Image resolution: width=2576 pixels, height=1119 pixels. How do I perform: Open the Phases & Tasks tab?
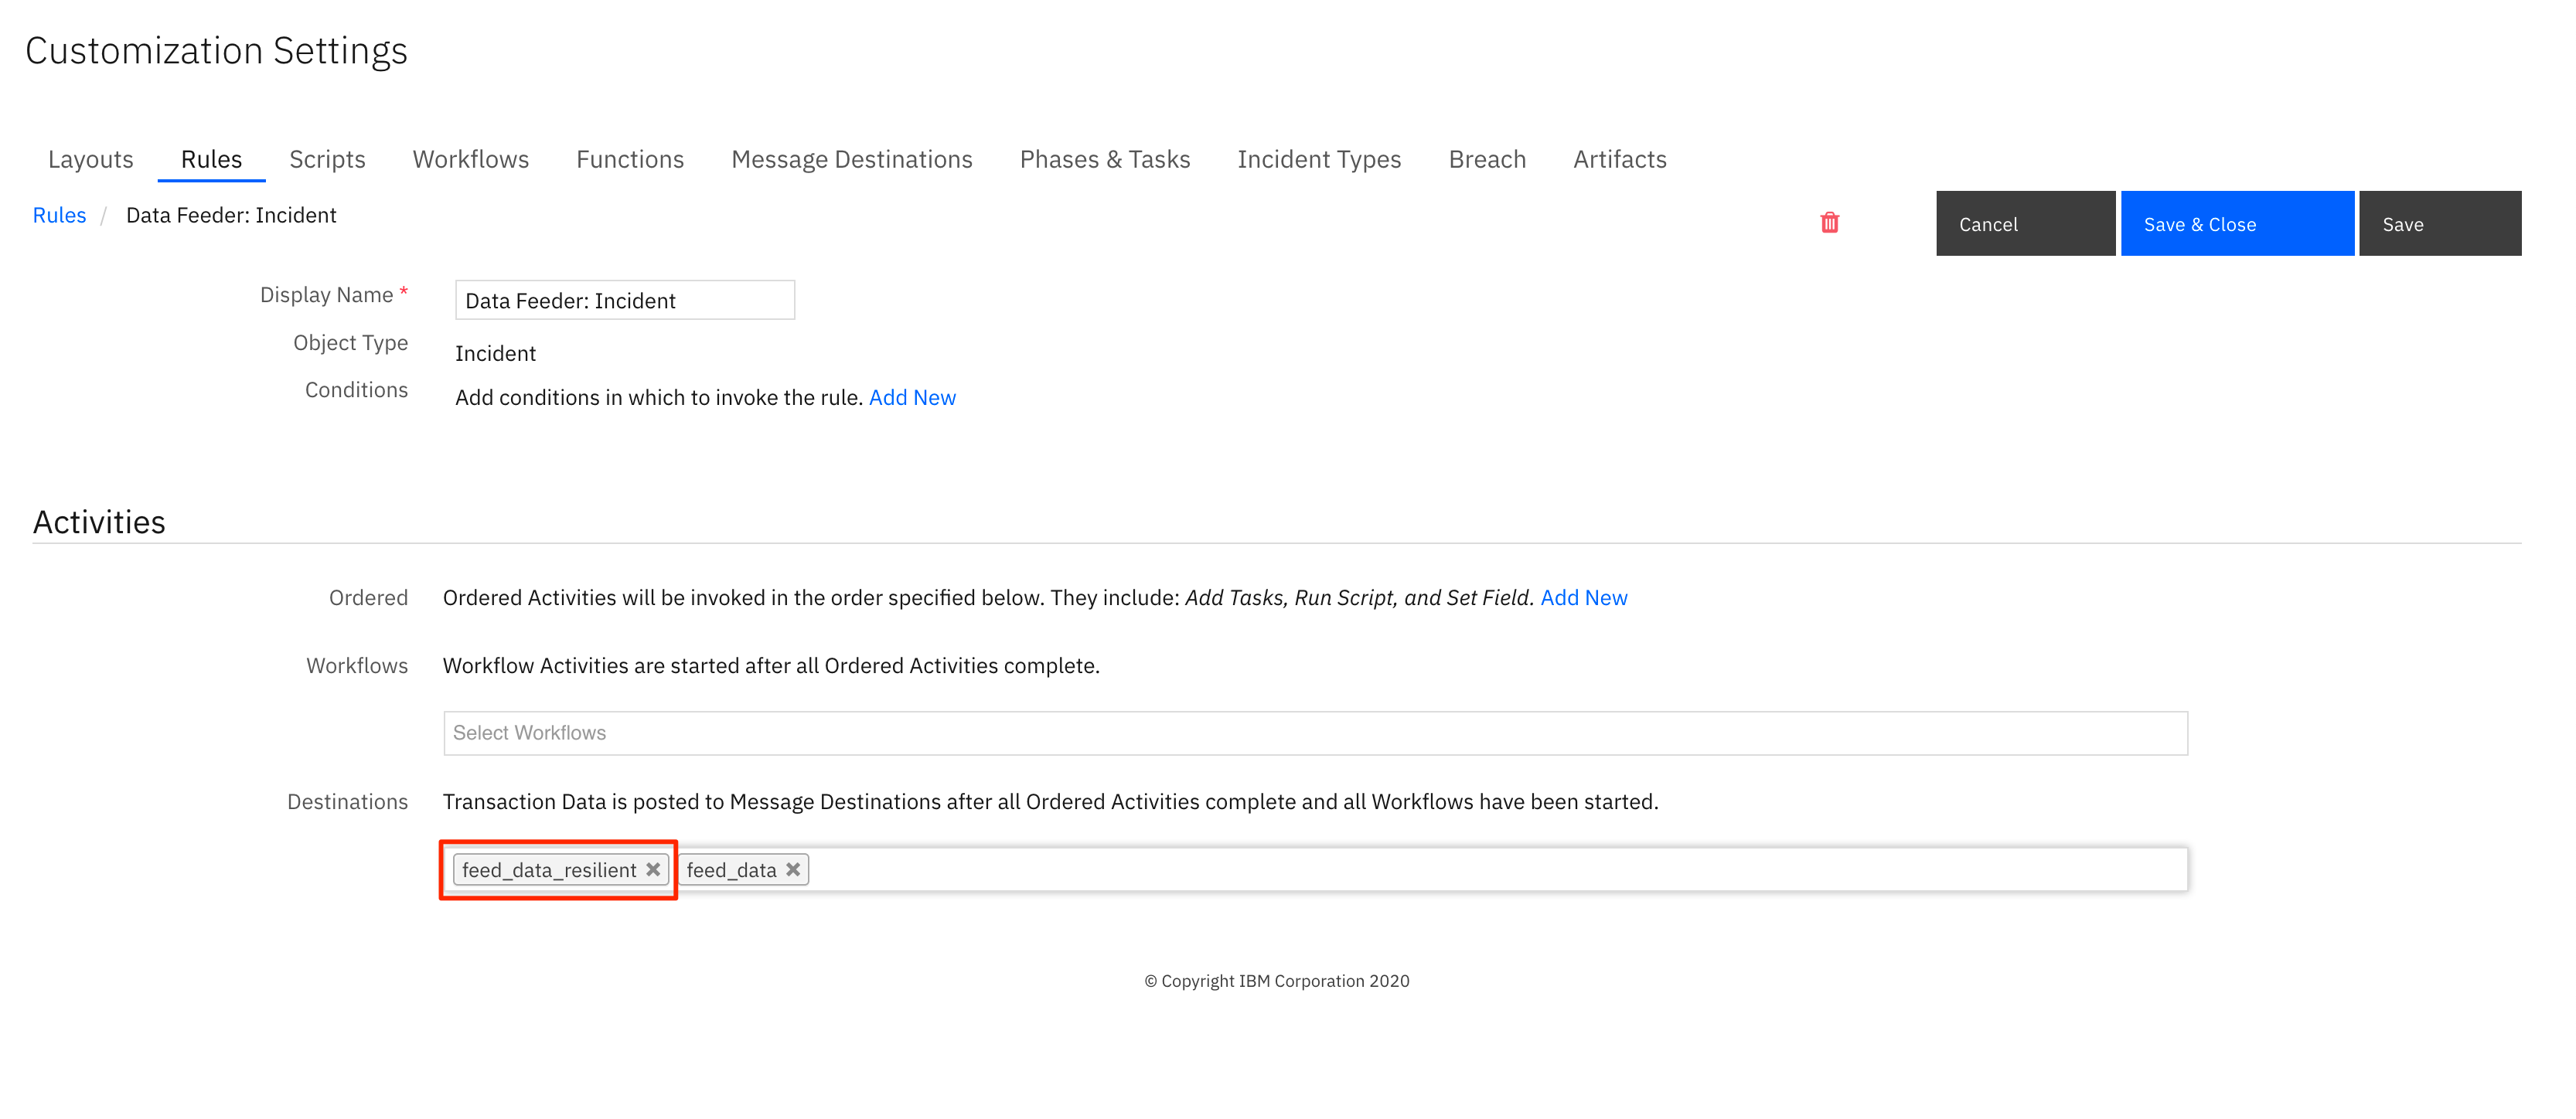pos(1104,159)
